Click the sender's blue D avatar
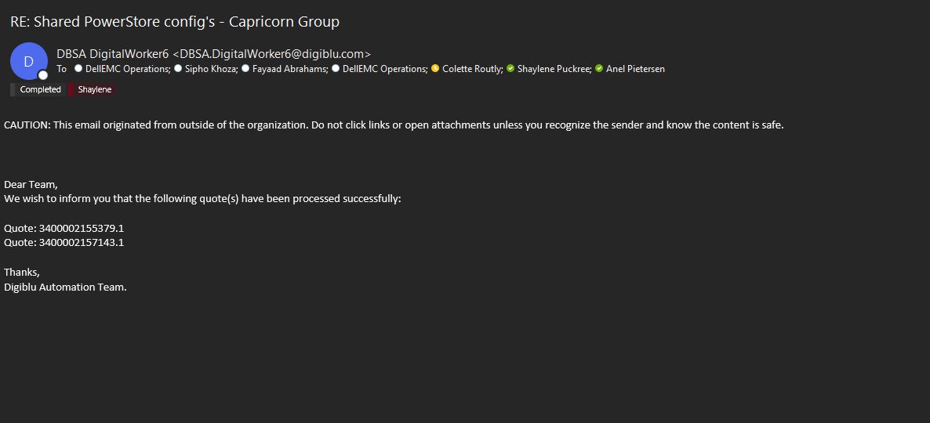Viewport: 930px width, 423px height. point(27,60)
